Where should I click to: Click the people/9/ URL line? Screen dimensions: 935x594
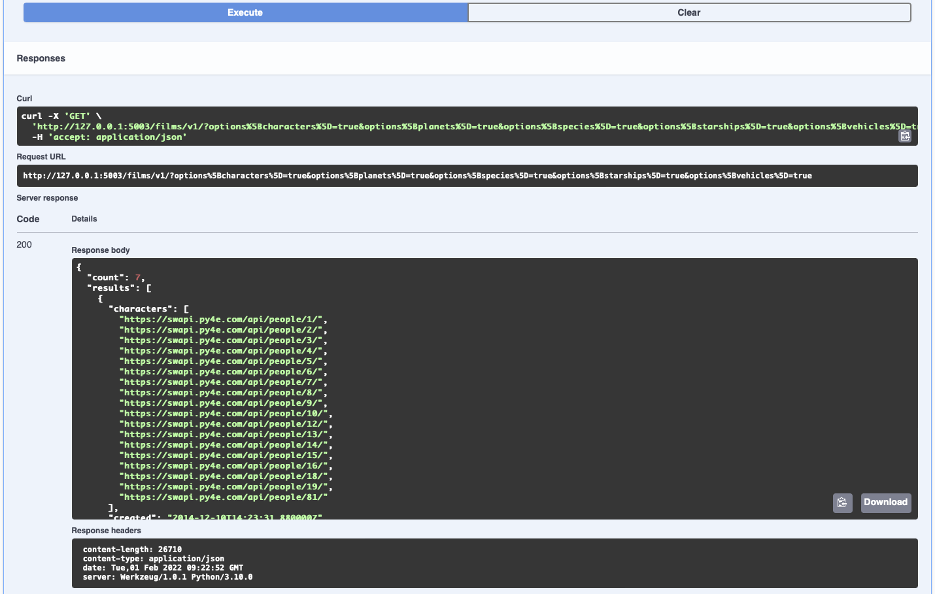coord(223,403)
